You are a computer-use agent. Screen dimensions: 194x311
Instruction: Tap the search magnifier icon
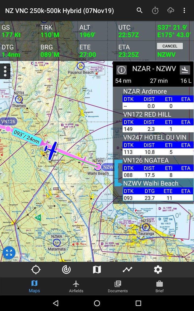pyautogui.click(x=139, y=11)
